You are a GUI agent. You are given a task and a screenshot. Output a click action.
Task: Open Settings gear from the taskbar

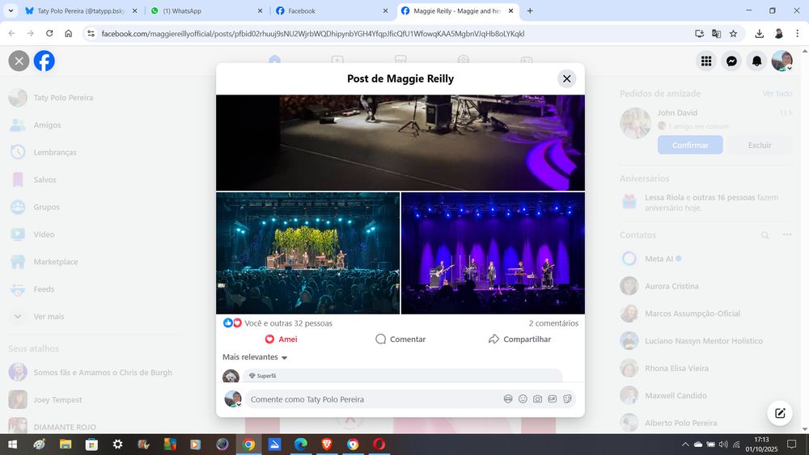click(117, 444)
